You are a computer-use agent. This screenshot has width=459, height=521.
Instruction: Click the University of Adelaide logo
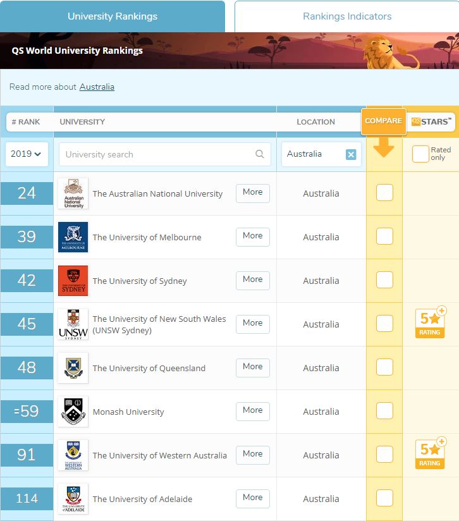(x=73, y=499)
